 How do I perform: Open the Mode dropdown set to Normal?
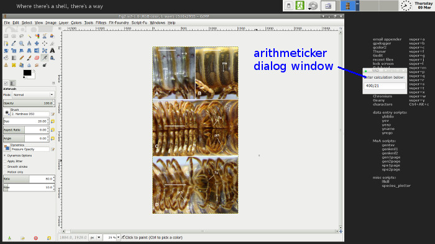33,95
